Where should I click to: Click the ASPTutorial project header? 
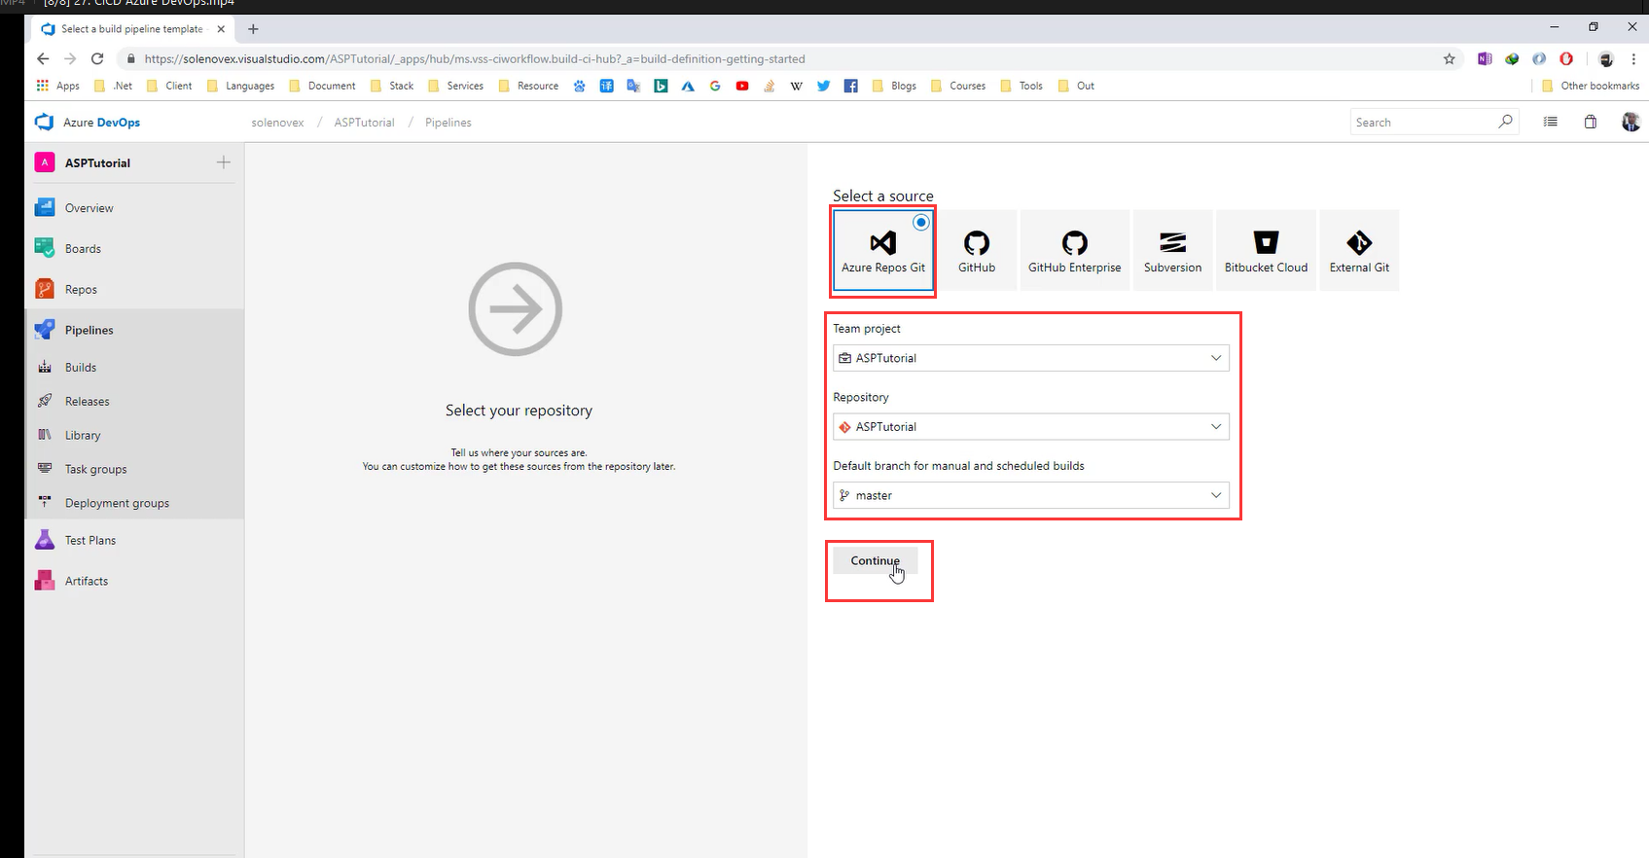[x=97, y=162]
